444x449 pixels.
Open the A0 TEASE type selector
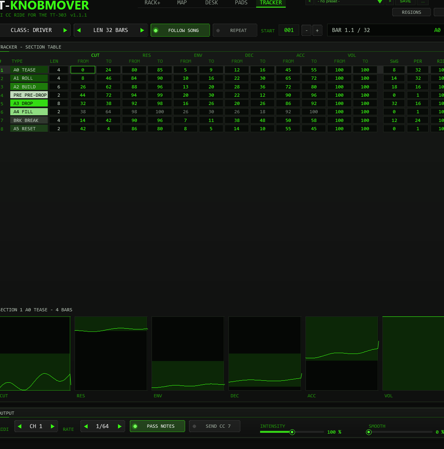[29, 70]
